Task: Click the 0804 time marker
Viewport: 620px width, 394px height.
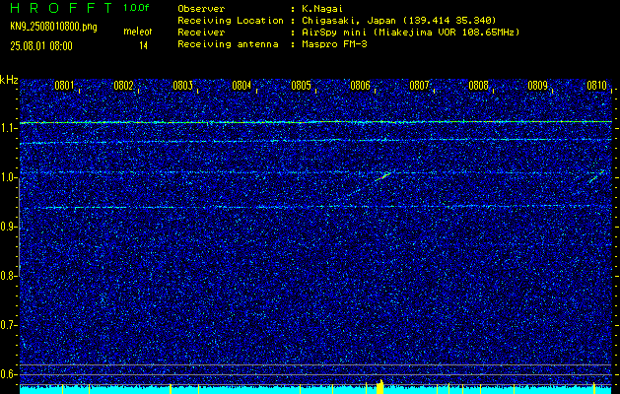Action: coord(241,86)
